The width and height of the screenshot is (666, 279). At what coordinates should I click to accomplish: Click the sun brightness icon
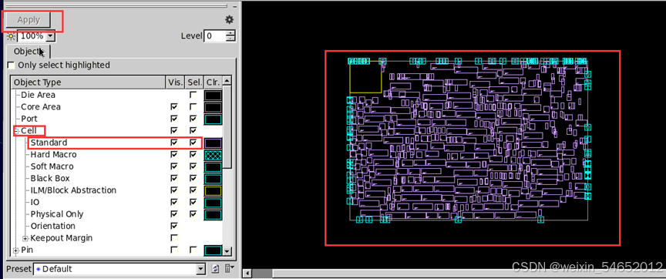11,36
